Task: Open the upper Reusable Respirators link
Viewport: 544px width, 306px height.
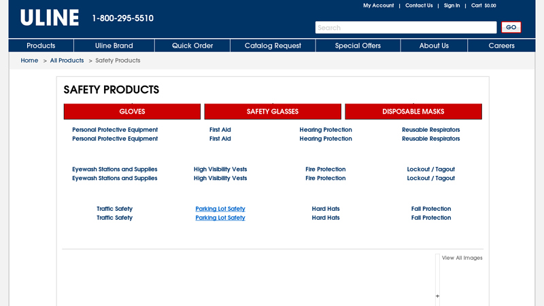Action: [431, 130]
